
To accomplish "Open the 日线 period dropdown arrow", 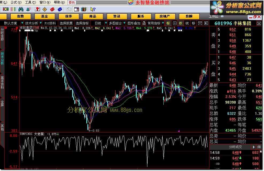I will (x=106, y=23).
